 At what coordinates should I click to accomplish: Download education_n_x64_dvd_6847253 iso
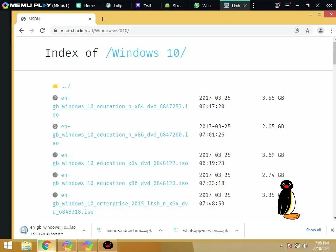(x=120, y=106)
